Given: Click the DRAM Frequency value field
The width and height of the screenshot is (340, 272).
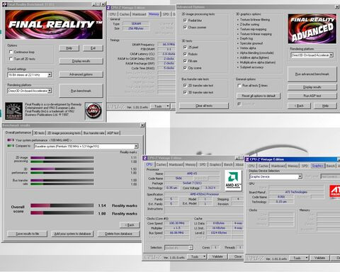Looking at the screenshot, I should click(x=166, y=45).
